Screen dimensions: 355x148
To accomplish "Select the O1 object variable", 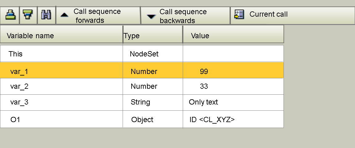I will [x=15, y=119].
